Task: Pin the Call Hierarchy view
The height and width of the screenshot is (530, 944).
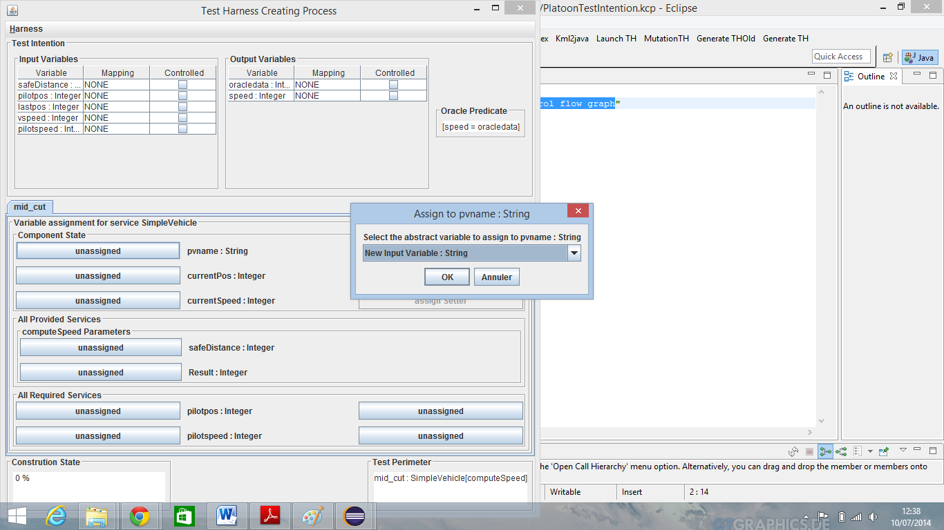Action: [x=884, y=451]
